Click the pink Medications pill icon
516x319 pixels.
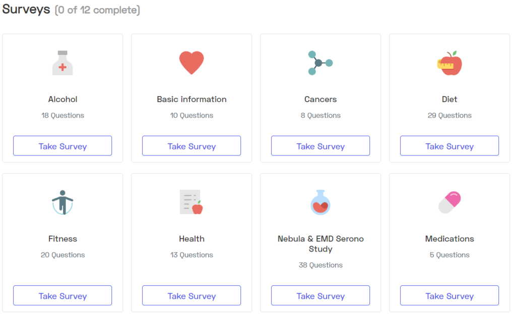coord(449,202)
